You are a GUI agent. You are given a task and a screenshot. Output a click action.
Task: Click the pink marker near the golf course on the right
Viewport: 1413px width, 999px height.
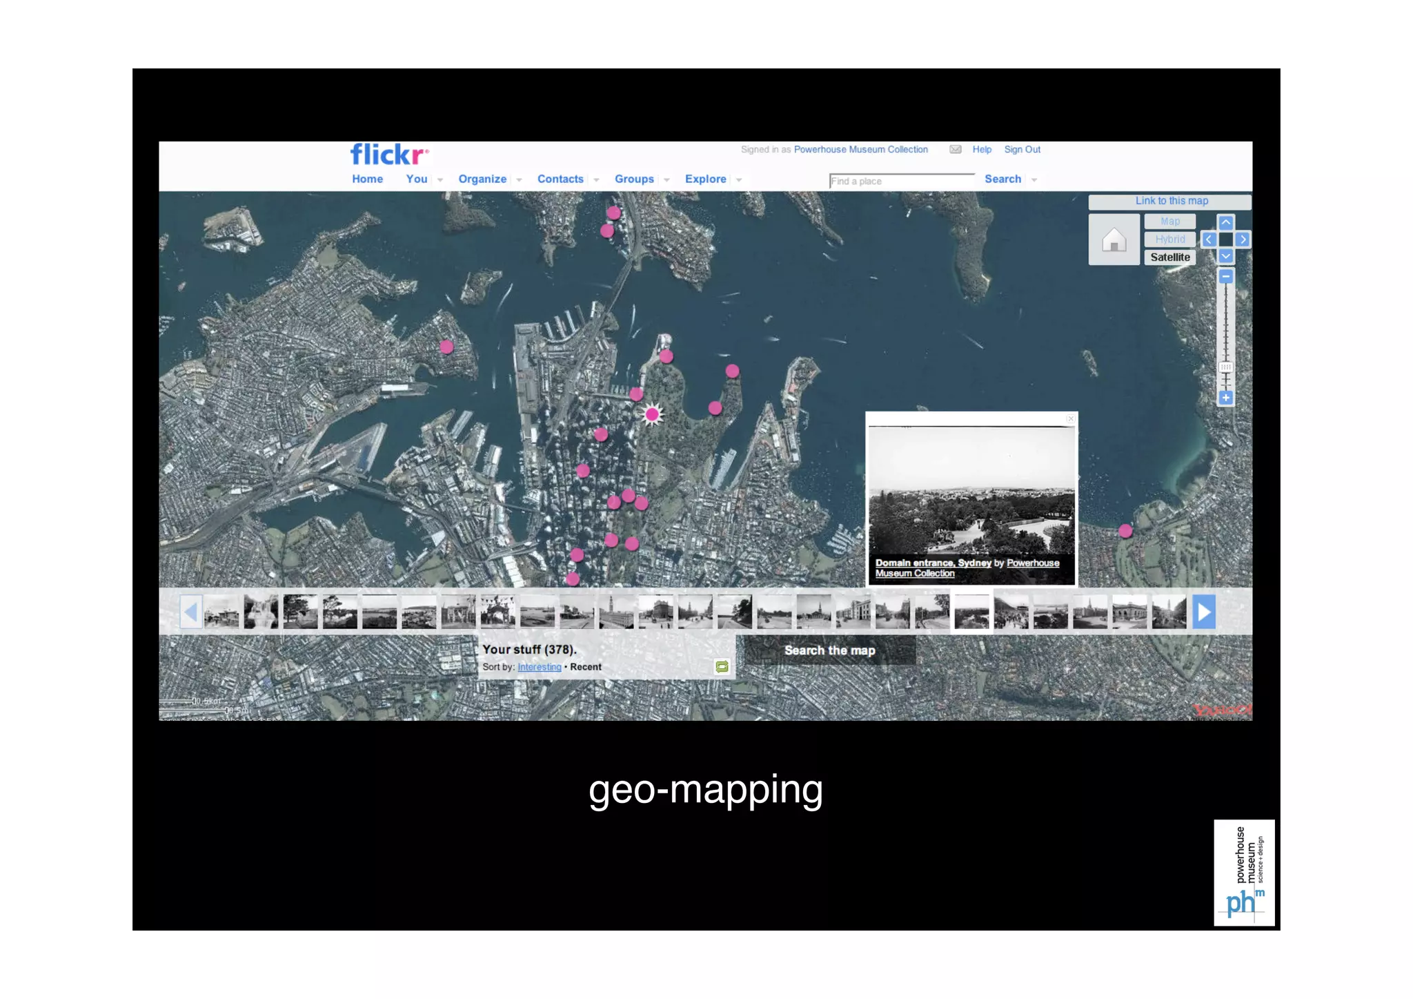(1125, 531)
